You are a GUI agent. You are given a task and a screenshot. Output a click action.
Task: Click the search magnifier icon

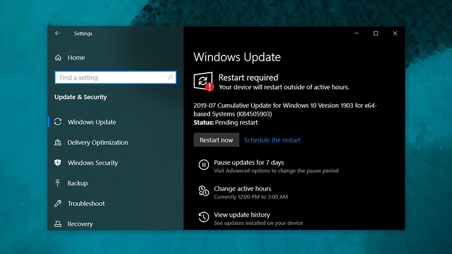pos(170,77)
